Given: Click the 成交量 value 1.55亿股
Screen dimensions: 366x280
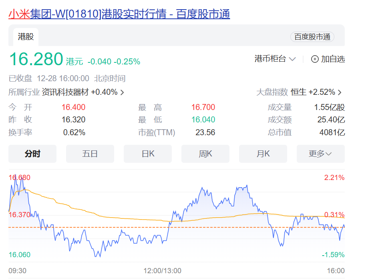Looking at the screenshot, I should [330, 107].
